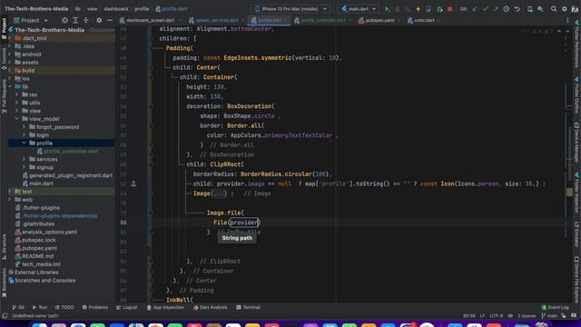Click Expand All icon in Project panel
The image size is (581, 327).
tap(75, 20)
